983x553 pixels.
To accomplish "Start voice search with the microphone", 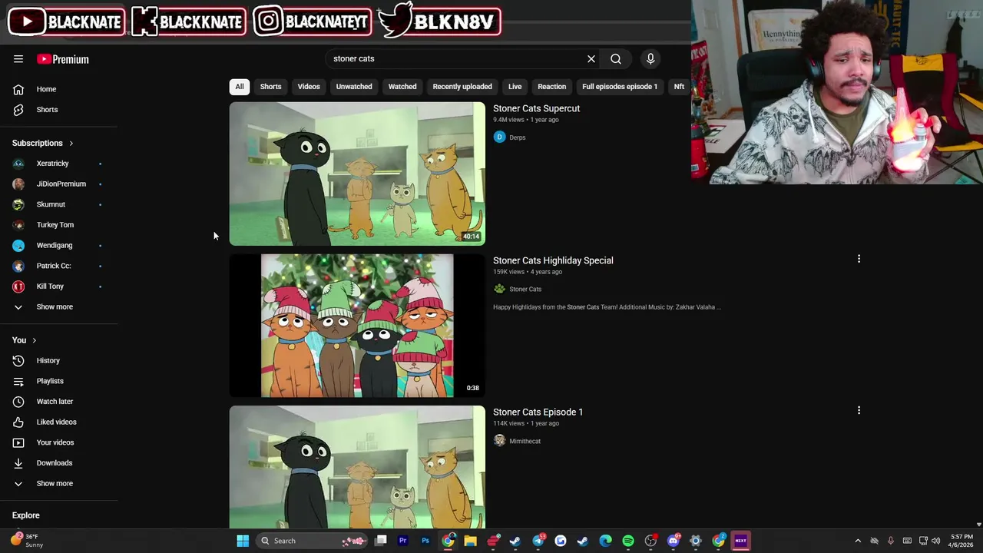I will (650, 58).
